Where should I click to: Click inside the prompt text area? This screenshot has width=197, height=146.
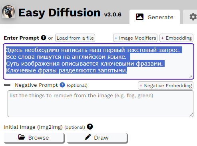coord(98,61)
